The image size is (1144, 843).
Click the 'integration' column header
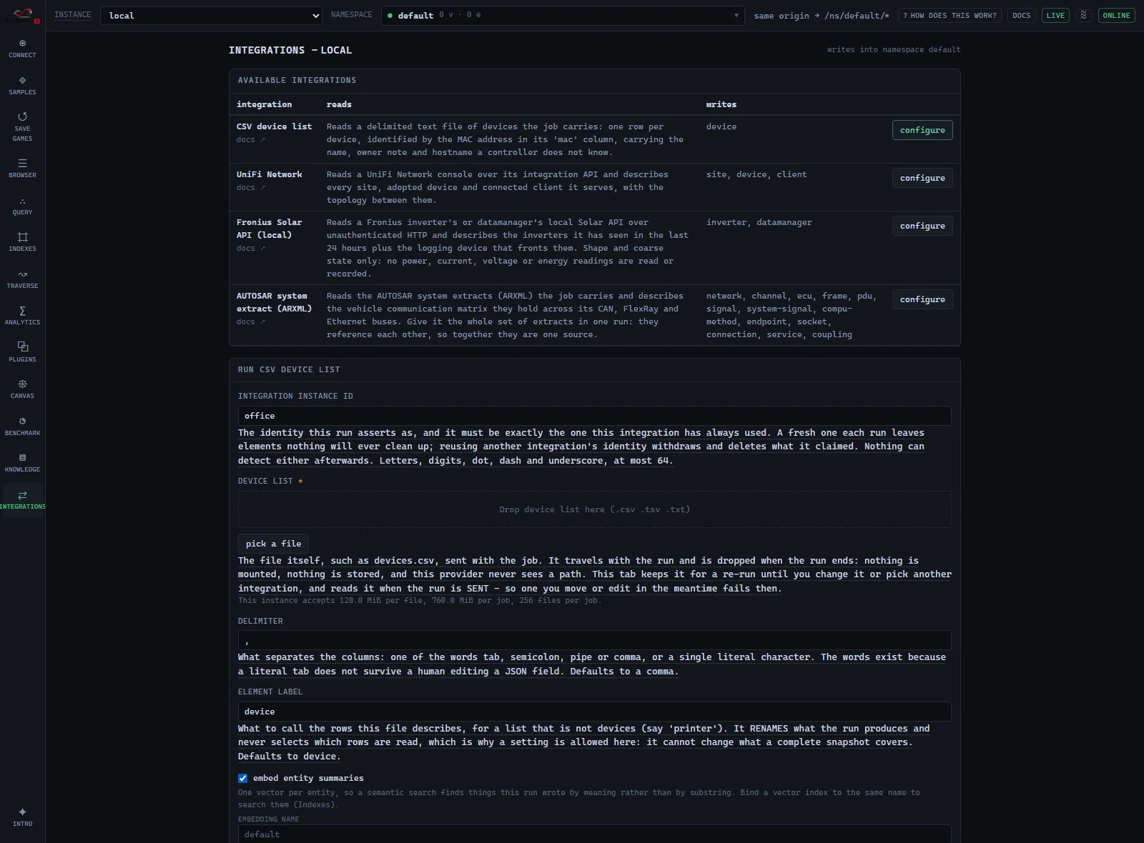[x=264, y=104]
